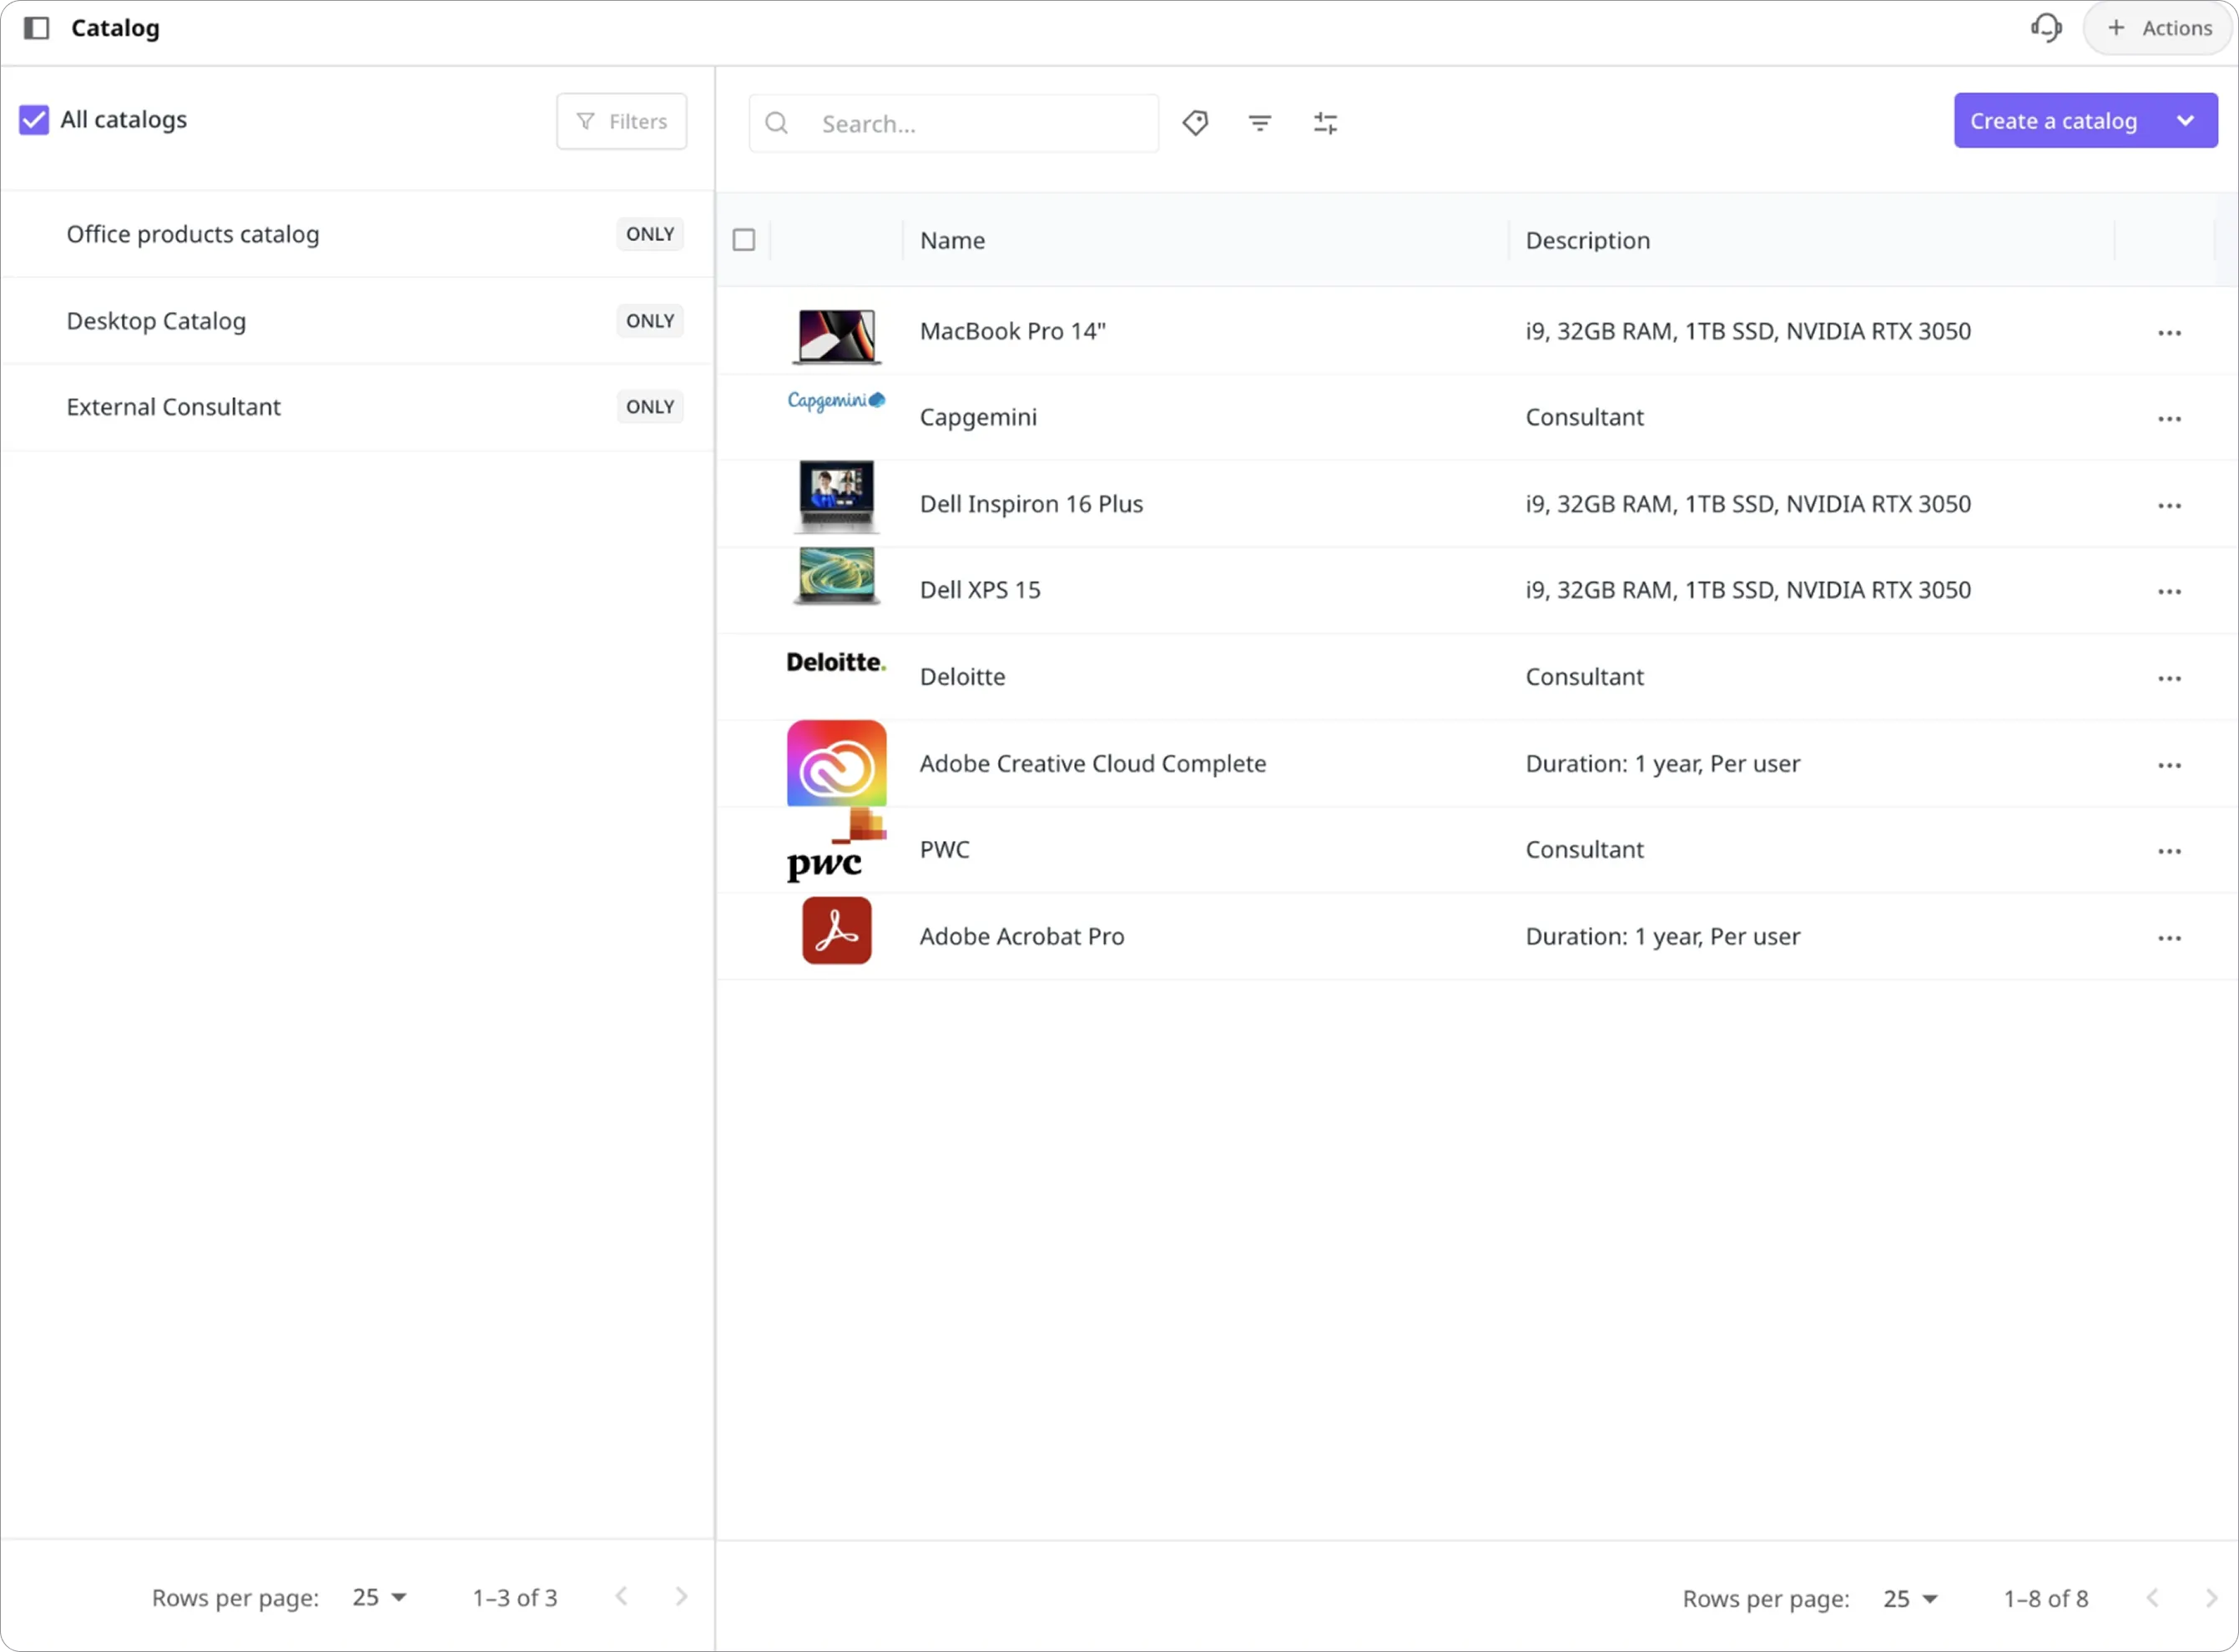The image size is (2239, 1652).
Task: Click the Actions button
Action: [2159, 28]
